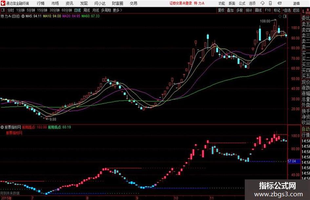Viewport: 310px width, 200px height.
Task: Switch to 30分钟 period tab
Action: (x=54, y=10)
